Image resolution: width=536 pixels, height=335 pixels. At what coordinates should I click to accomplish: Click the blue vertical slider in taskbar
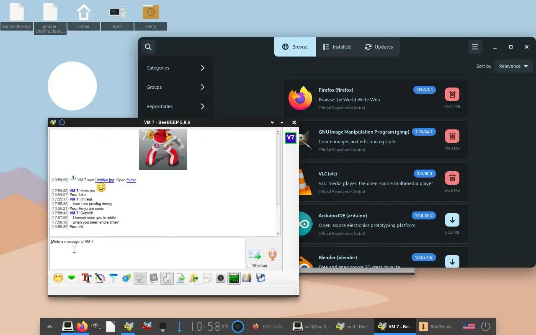pos(179,326)
